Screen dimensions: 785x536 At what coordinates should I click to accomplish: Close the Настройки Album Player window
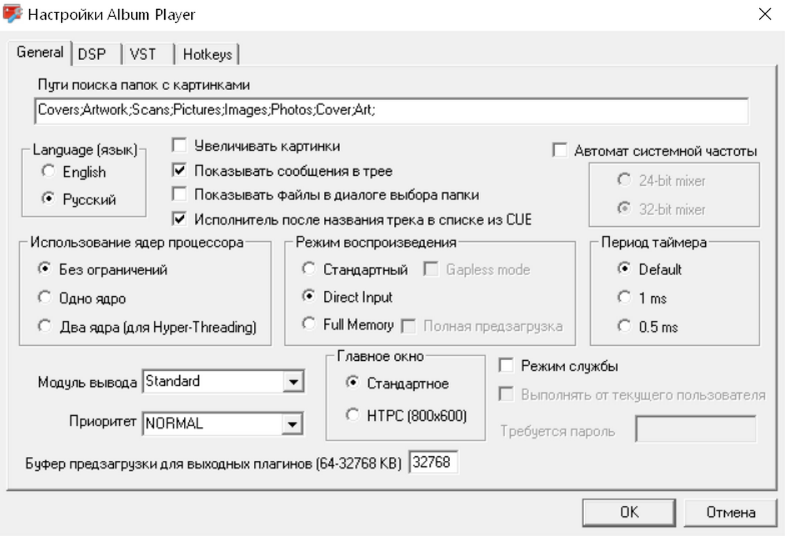764,14
